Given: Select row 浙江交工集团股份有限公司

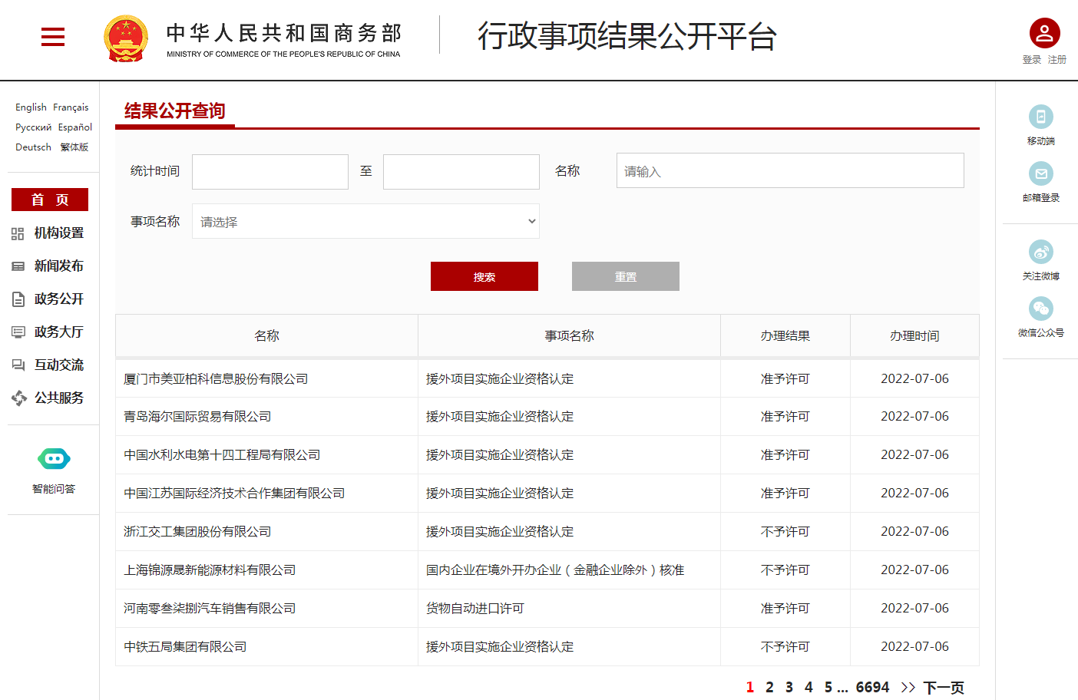Looking at the screenshot, I should (x=547, y=532).
